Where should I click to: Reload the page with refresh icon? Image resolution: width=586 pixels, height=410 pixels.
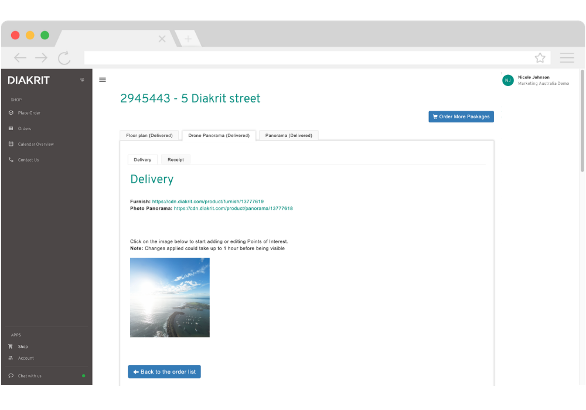coord(64,58)
